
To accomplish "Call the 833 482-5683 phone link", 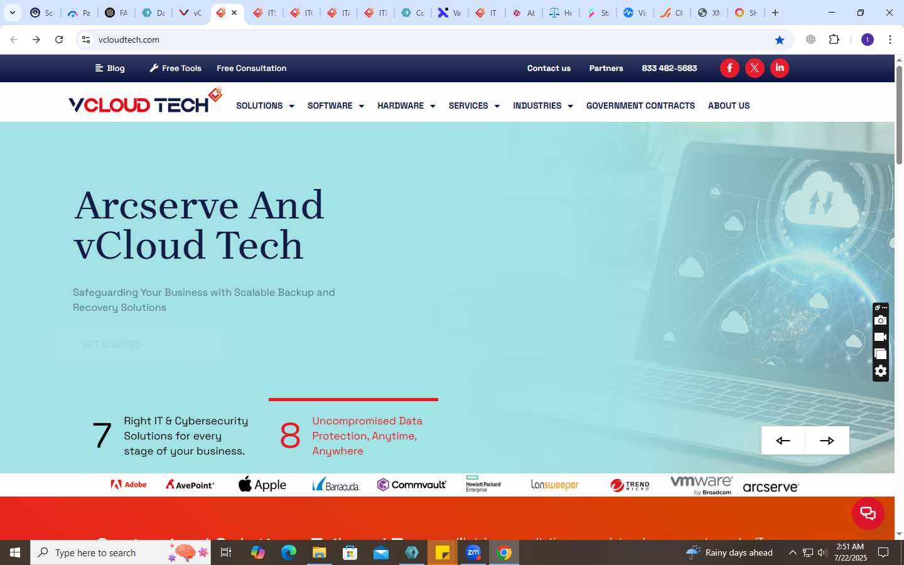I will pos(669,68).
